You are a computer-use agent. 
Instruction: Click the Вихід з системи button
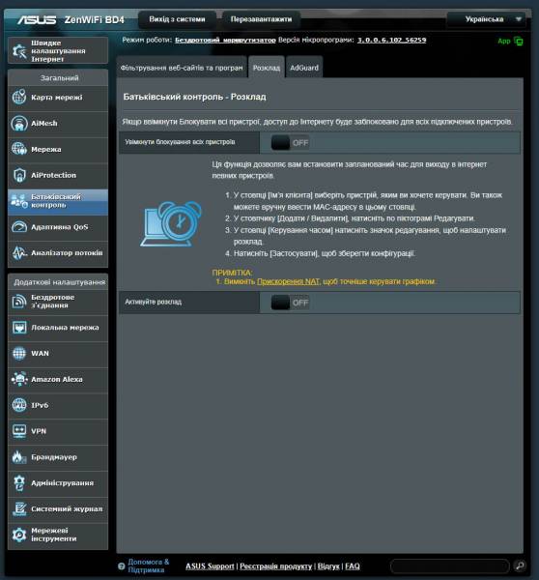click(x=177, y=19)
